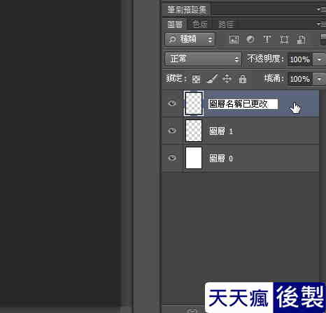The height and width of the screenshot is (313, 326).
Task: Open the 筆刷預設集 panel menu
Action: click(x=322, y=9)
